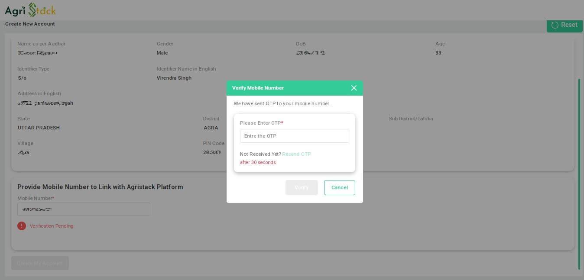Click the 'Name as per Aadhar' label
This screenshot has width=584, height=280.
click(42, 44)
